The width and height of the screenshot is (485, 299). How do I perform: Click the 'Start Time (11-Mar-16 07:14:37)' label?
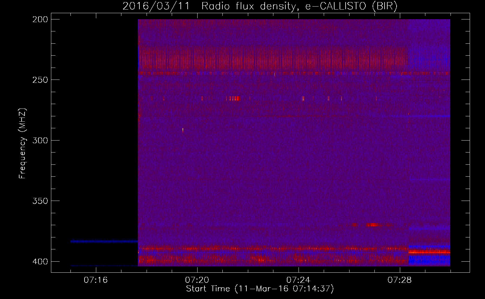click(260, 289)
